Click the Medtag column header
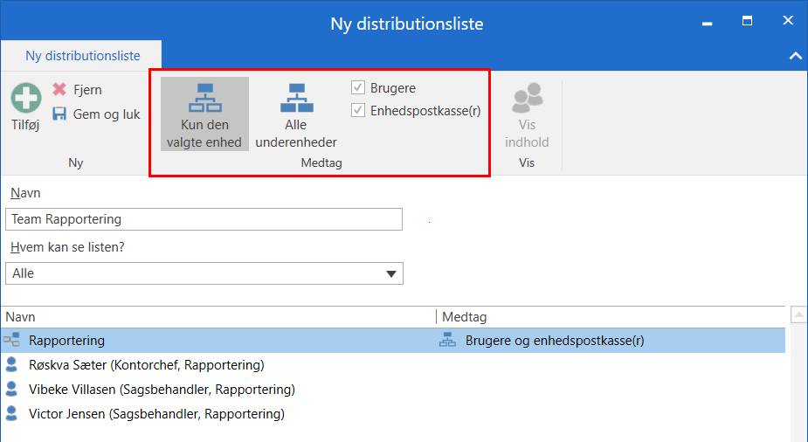The image size is (808, 442). point(611,317)
